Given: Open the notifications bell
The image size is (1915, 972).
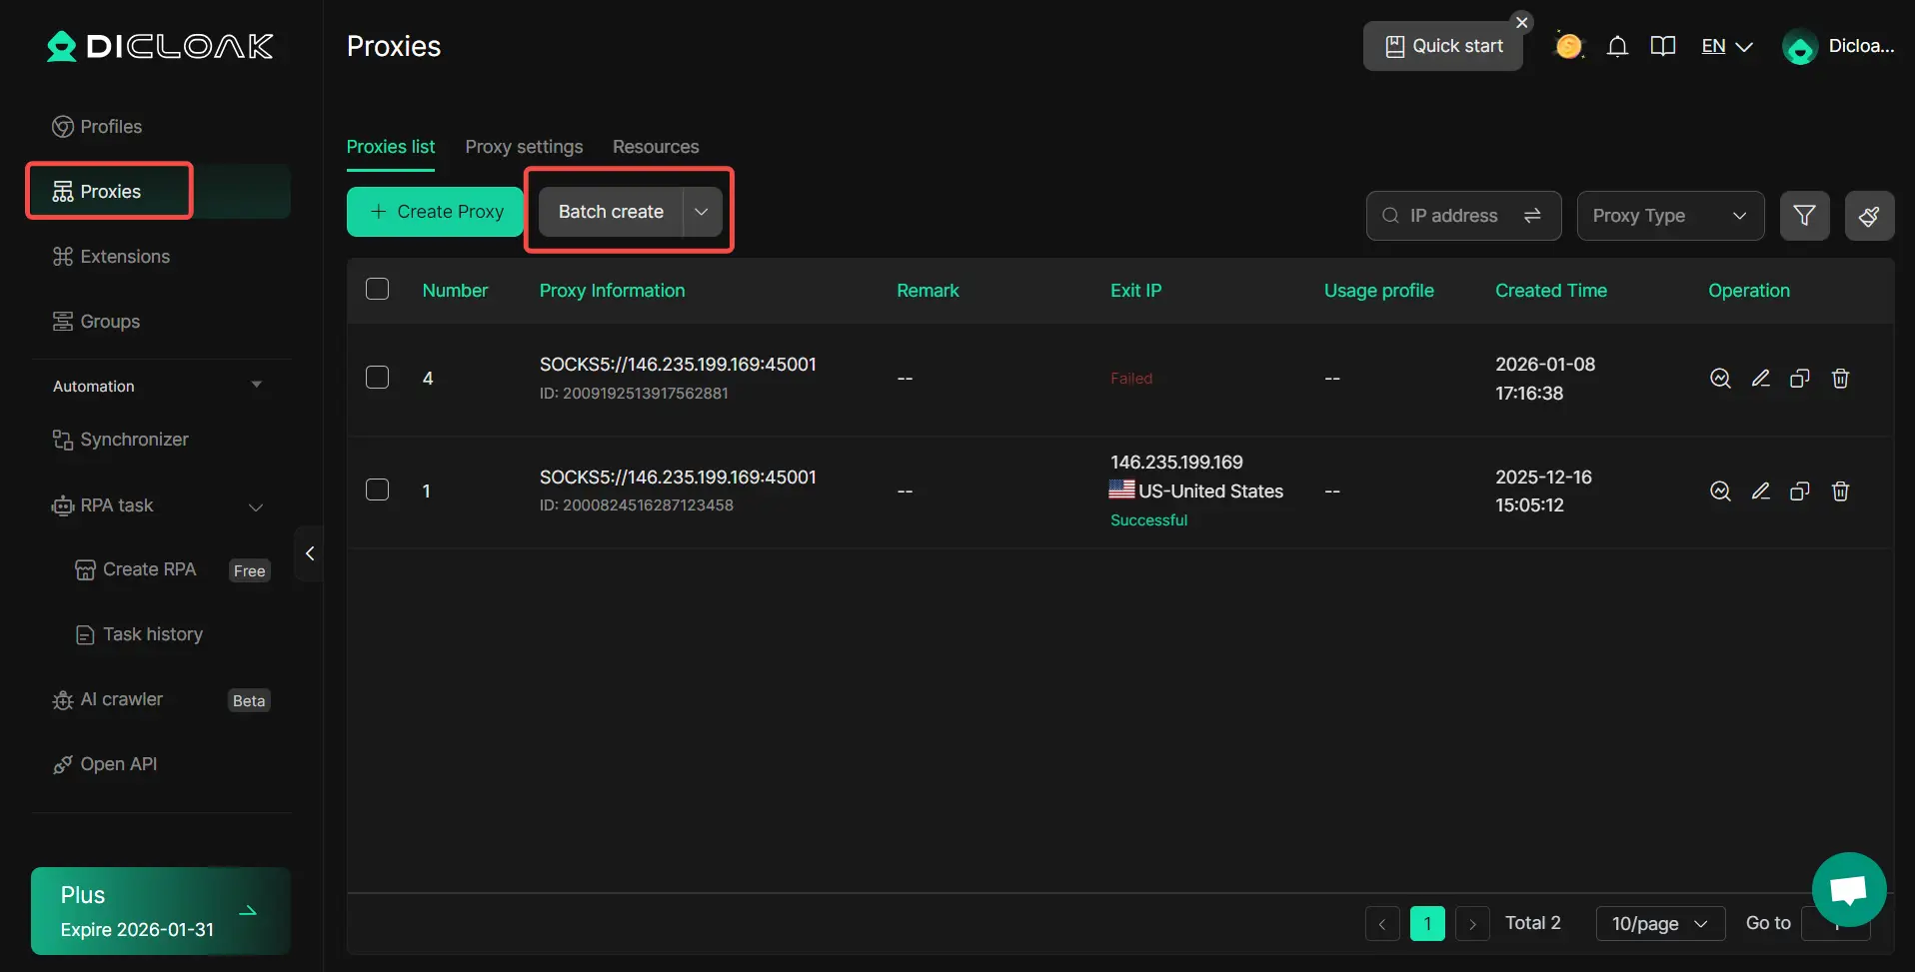Looking at the screenshot, I should [x=1617, y=46].
